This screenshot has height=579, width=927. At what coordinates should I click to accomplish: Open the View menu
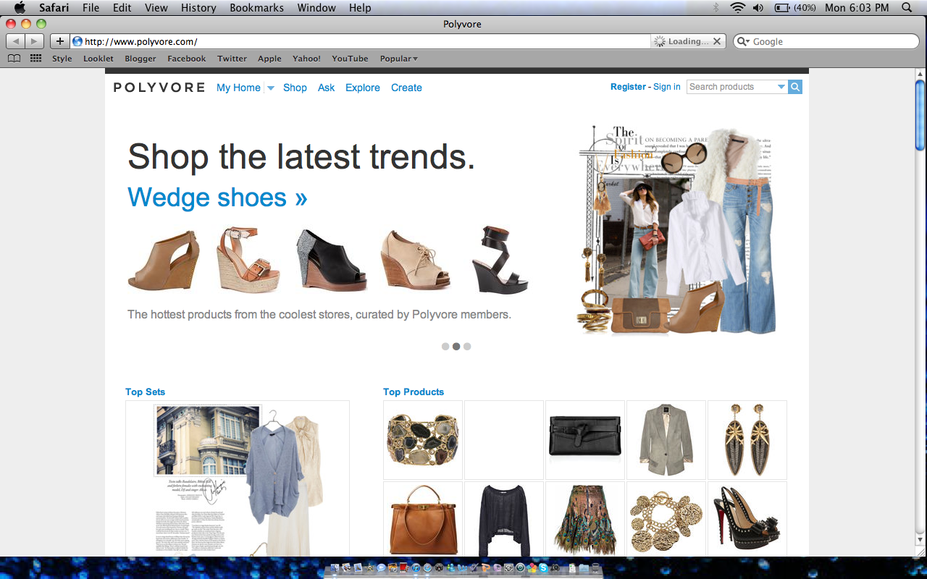coord(156,7)
